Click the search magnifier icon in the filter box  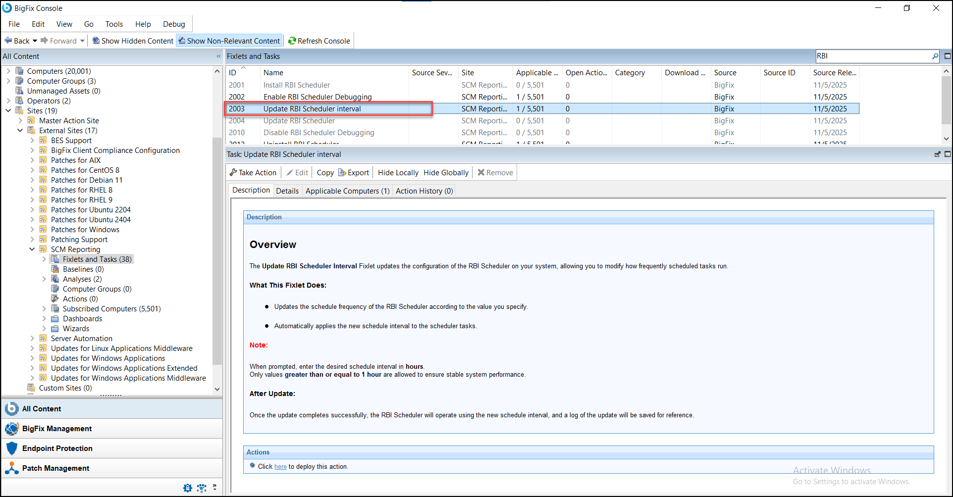[934, 56]
